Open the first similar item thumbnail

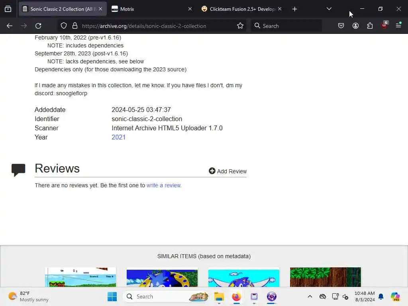80,277
